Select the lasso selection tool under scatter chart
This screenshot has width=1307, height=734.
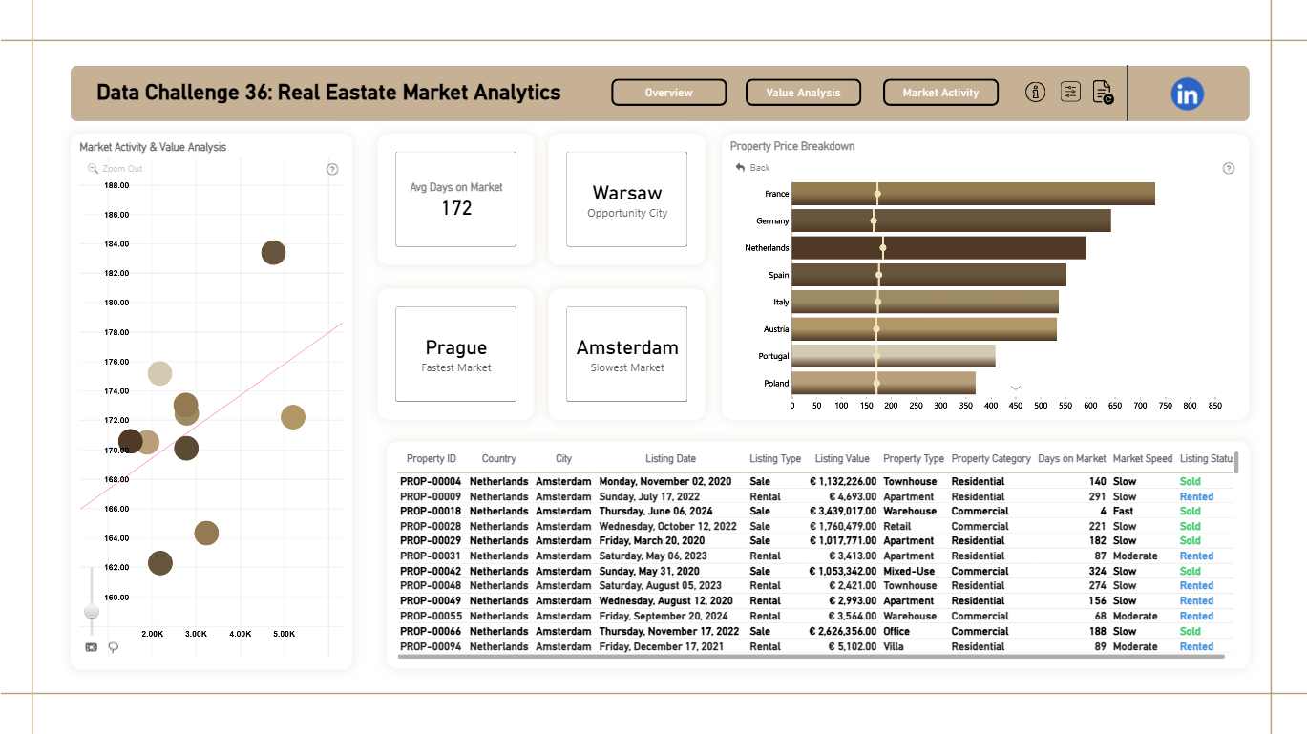point(114,646)
